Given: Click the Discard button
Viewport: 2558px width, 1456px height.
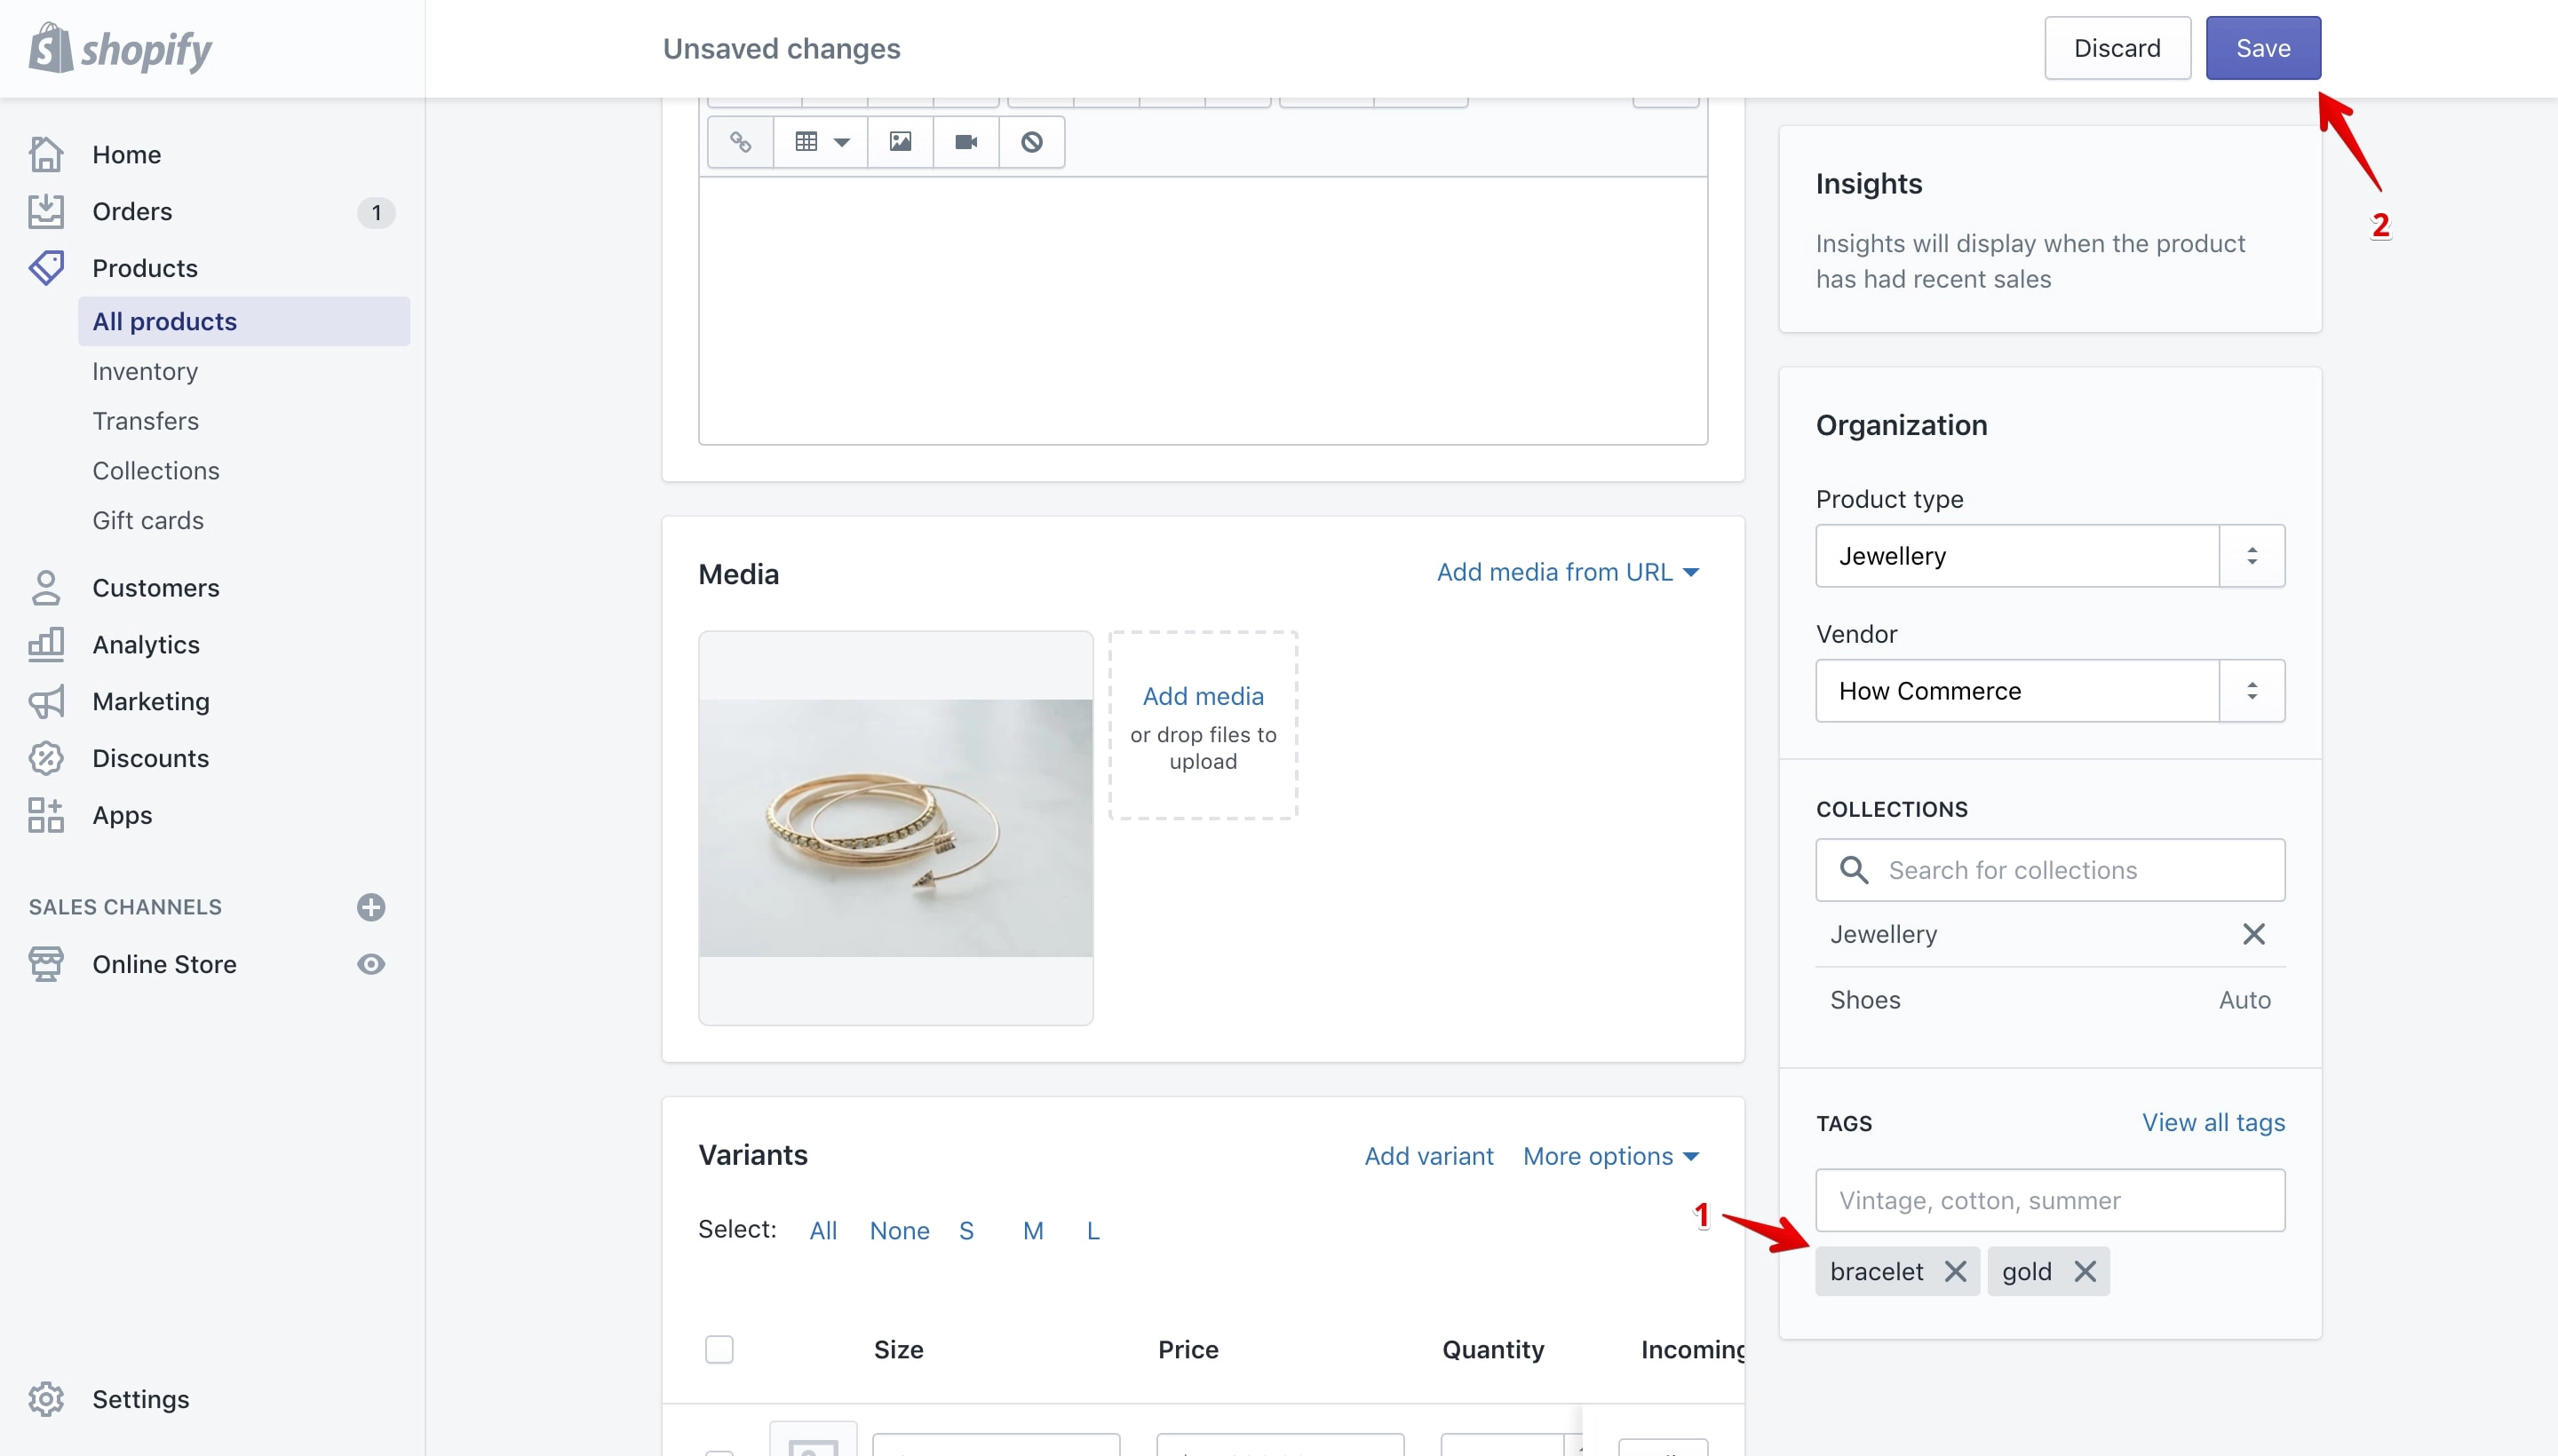Looking at the screenshot, I should click(x=2117, y=48).
